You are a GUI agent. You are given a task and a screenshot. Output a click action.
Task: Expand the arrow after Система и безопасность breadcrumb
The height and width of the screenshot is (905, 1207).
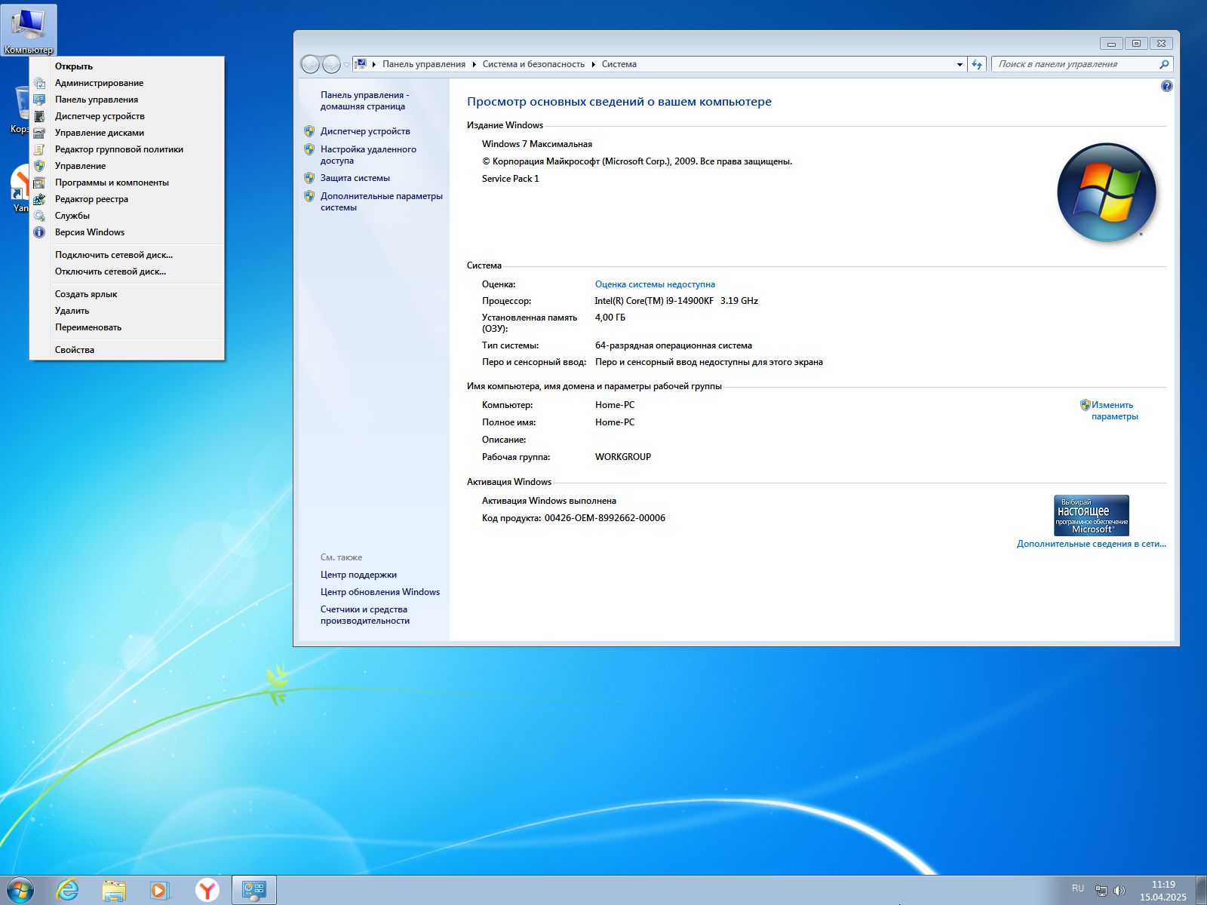pyautogui.click(x=593, y=64)
